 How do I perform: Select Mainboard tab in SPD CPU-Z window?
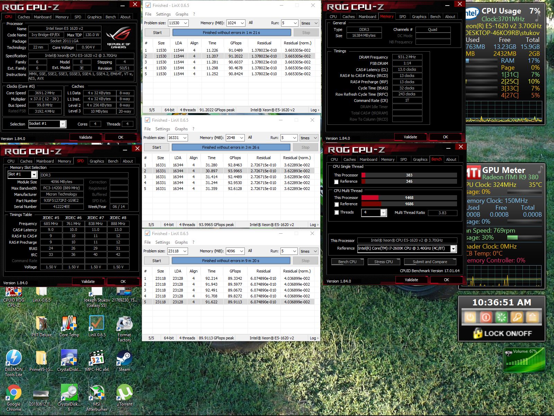click(x=45, y=161)
